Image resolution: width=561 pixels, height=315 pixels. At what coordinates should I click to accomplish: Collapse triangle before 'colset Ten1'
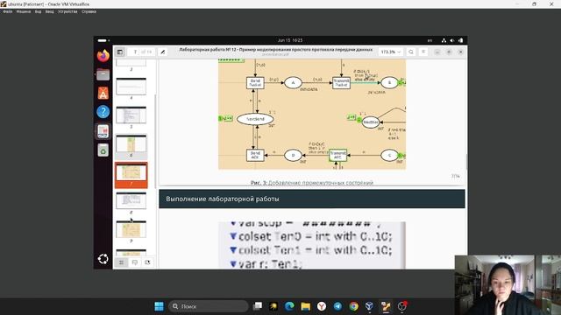tap(233, 250)
